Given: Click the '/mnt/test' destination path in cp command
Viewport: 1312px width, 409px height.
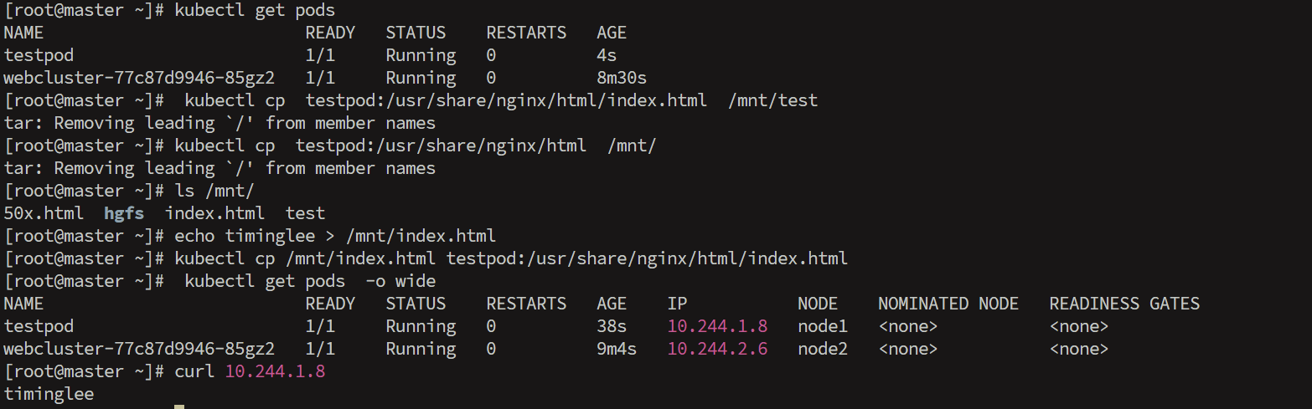Looking at the screenshot, I should 772,101.
